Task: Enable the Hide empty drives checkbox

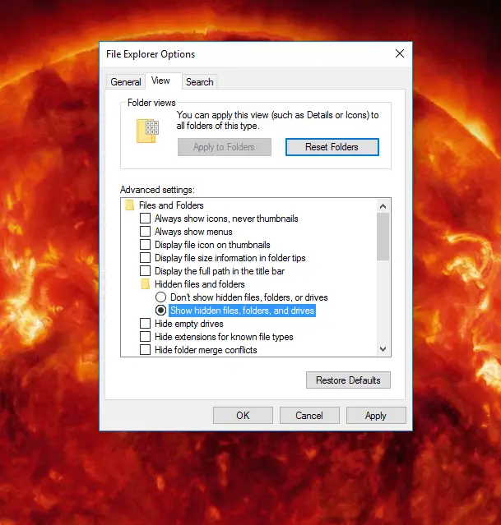Action: pos(145,324)
